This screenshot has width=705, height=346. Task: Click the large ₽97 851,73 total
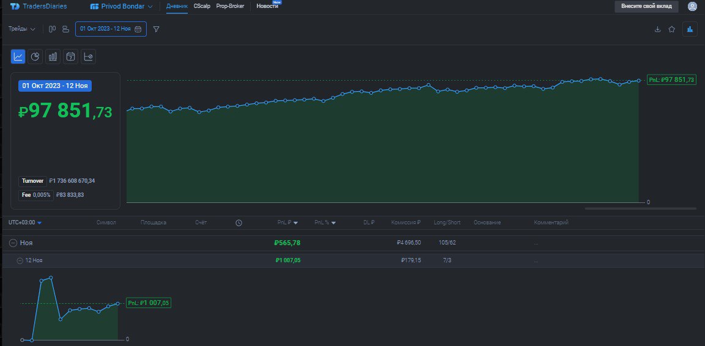[x=65, y=111]
